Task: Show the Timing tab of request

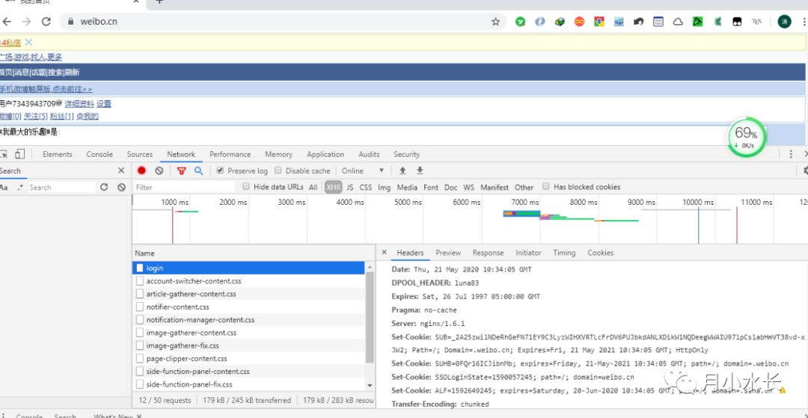Action: pyautogui.click(x=564, y=253)
